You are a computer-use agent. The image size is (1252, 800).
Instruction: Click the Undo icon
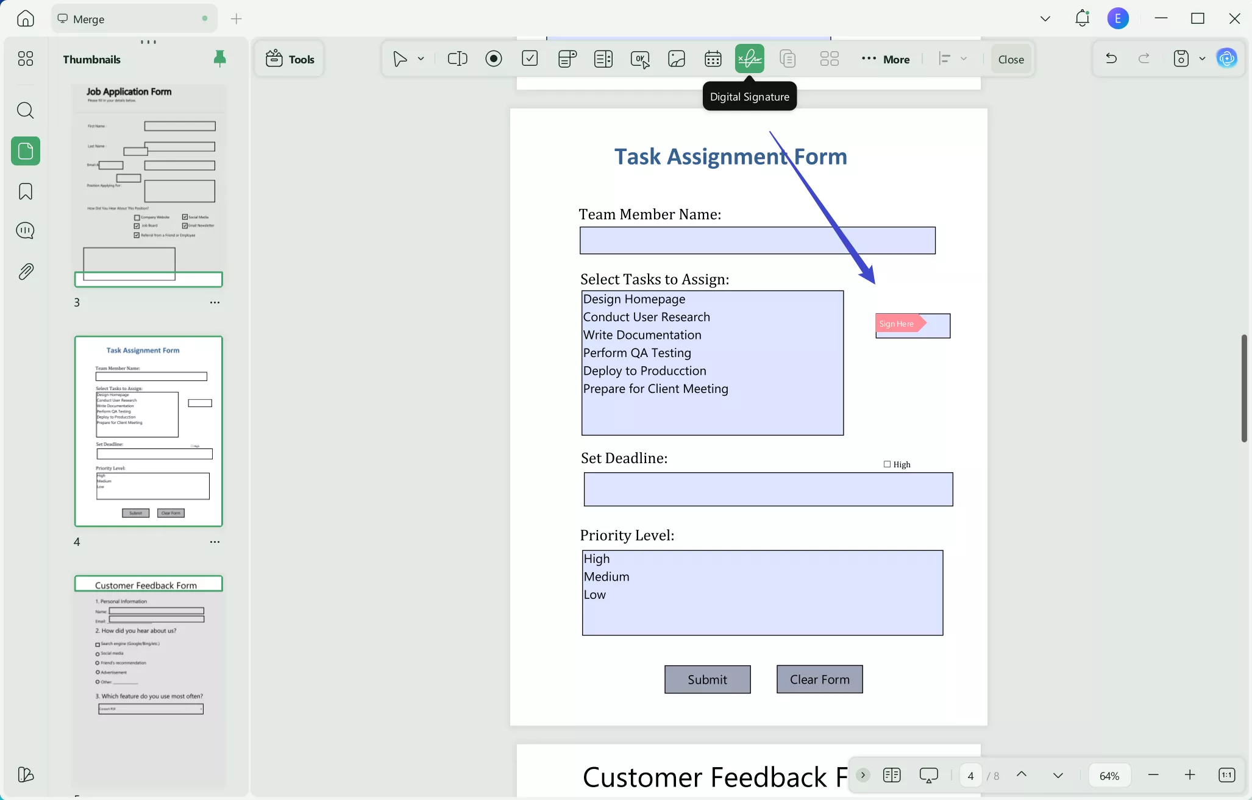(1111, 58)
